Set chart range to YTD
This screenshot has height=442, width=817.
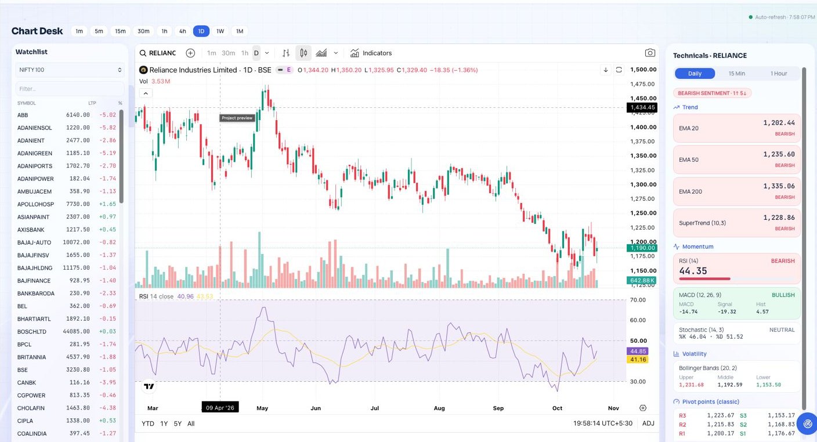tap(148, 423)
